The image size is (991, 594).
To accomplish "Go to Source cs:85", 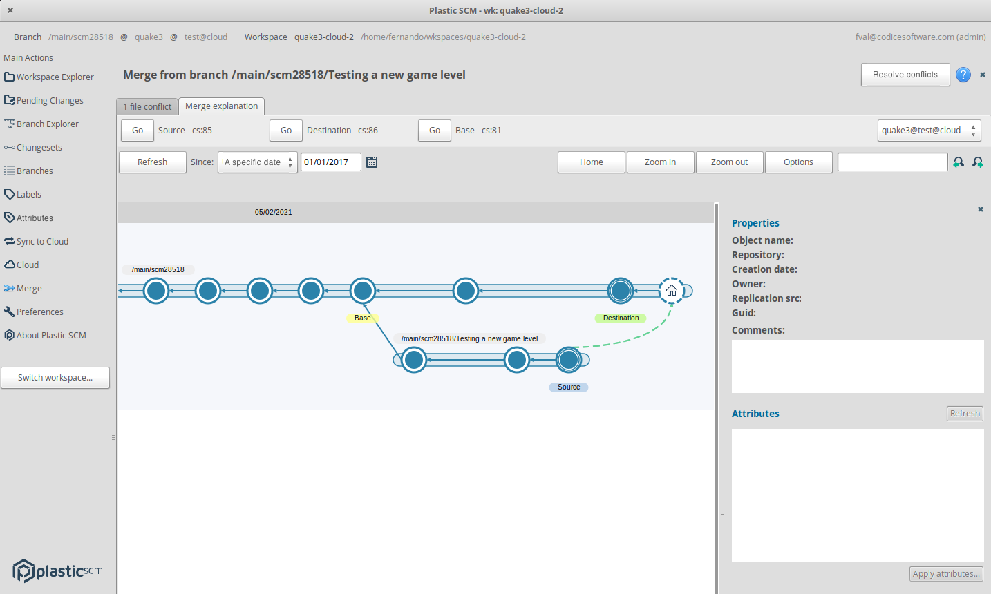I will (138, 130).
